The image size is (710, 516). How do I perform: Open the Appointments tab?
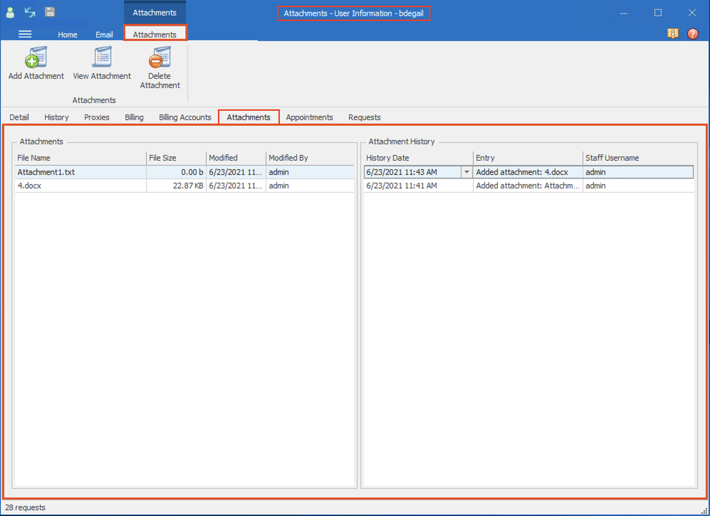tap(309, 117)
